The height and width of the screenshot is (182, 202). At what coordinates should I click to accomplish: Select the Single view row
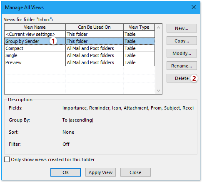80,55
